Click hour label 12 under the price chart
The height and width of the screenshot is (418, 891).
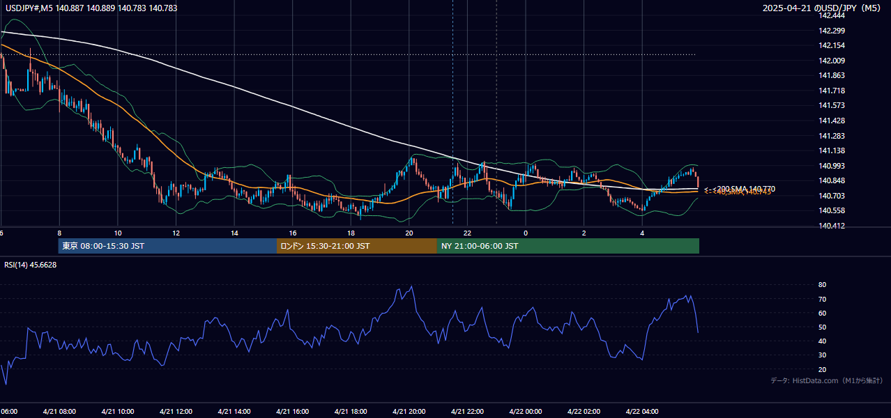(176, 233)
